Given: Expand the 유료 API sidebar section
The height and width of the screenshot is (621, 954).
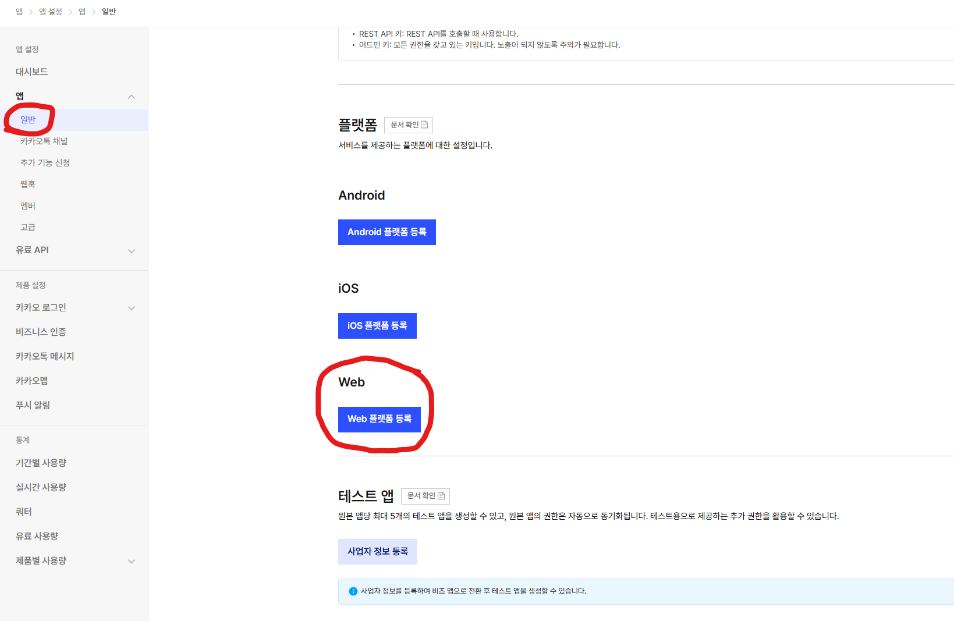Looking at the screenshot, I should (132, 251).
